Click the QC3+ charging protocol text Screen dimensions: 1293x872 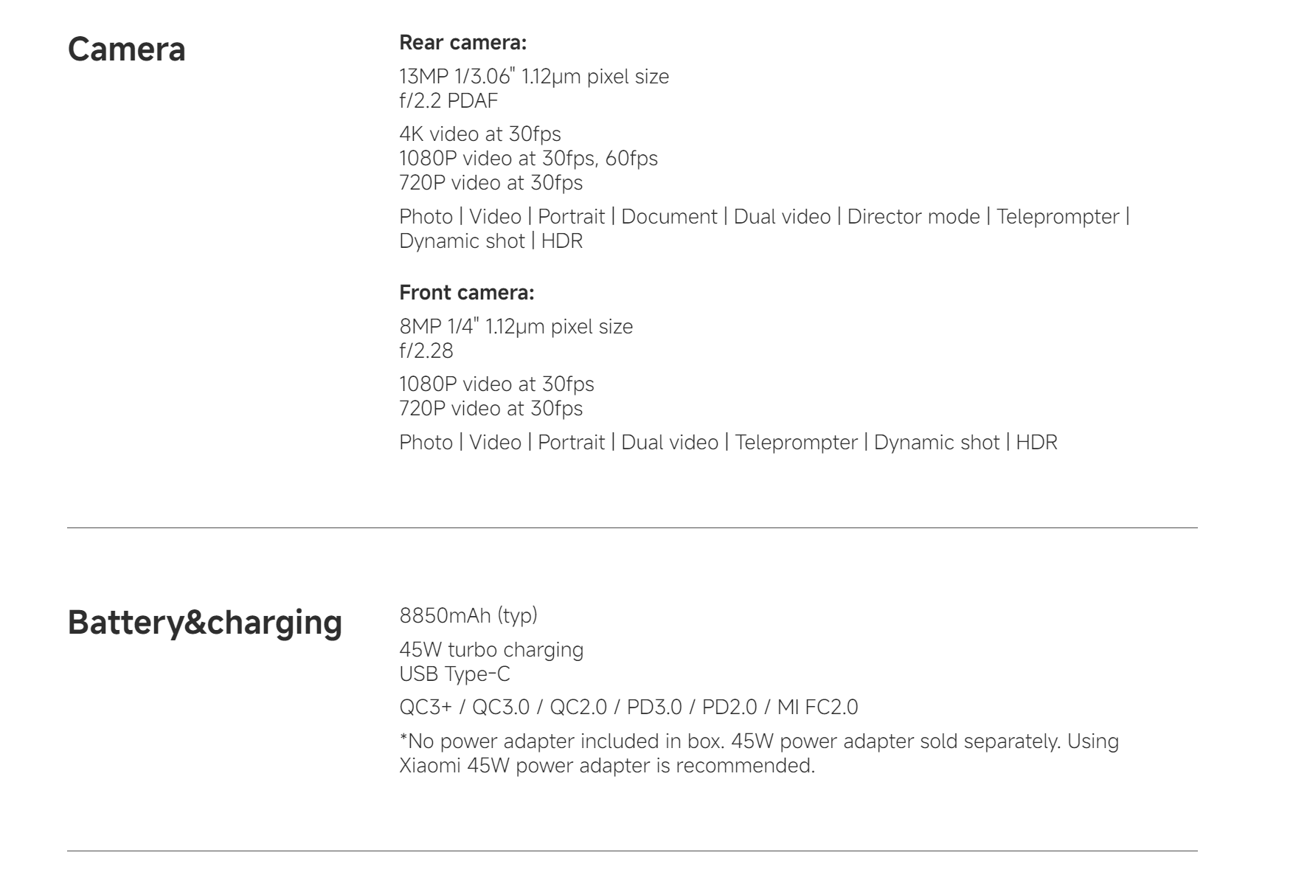coord(426,707)
